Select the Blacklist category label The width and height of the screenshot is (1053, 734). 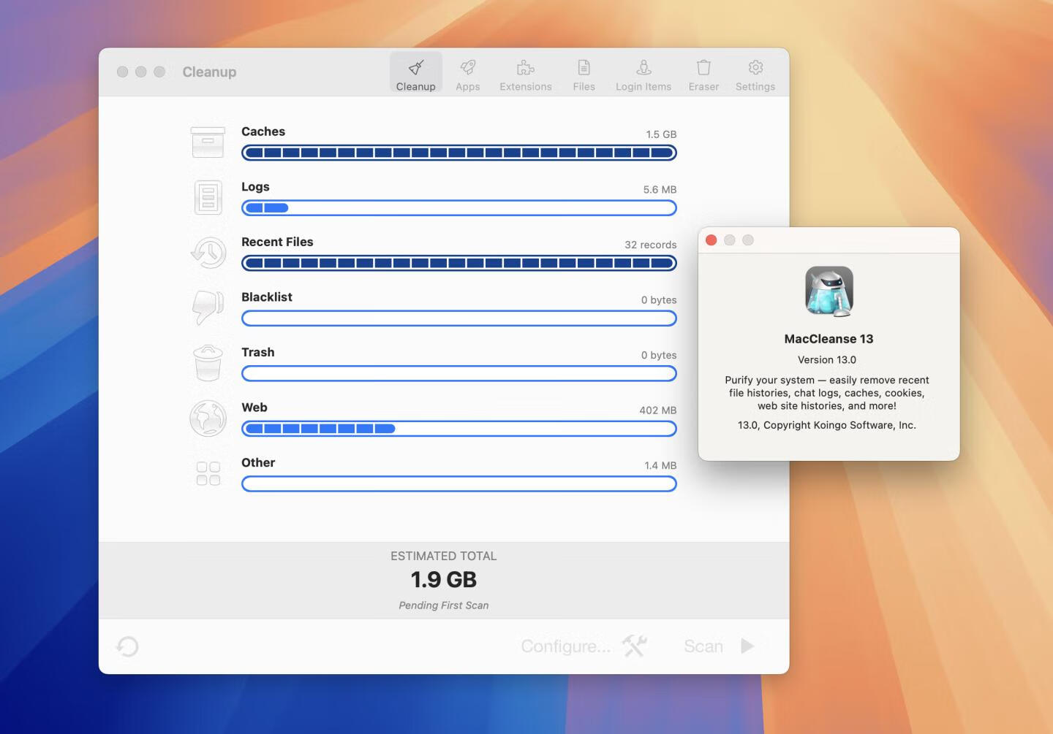pyautogui.click(x=267, y=297)
